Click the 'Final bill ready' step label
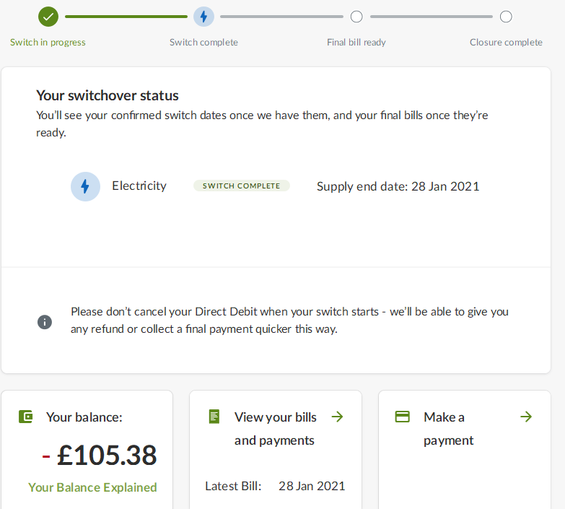This screenshot has width=565, height=509. (356, 43)
